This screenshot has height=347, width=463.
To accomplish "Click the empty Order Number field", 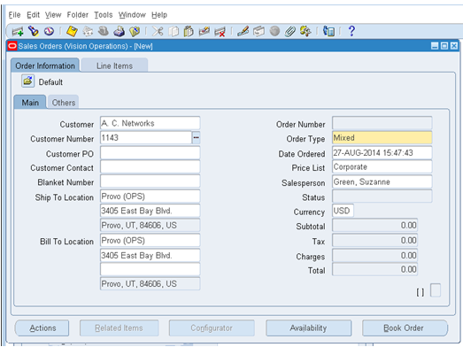I will coord(382,123).
